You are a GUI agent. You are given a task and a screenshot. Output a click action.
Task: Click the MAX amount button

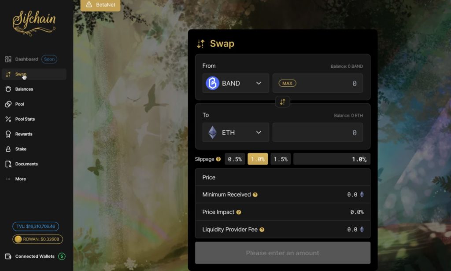pyautogui.click(x=287, y=83)
